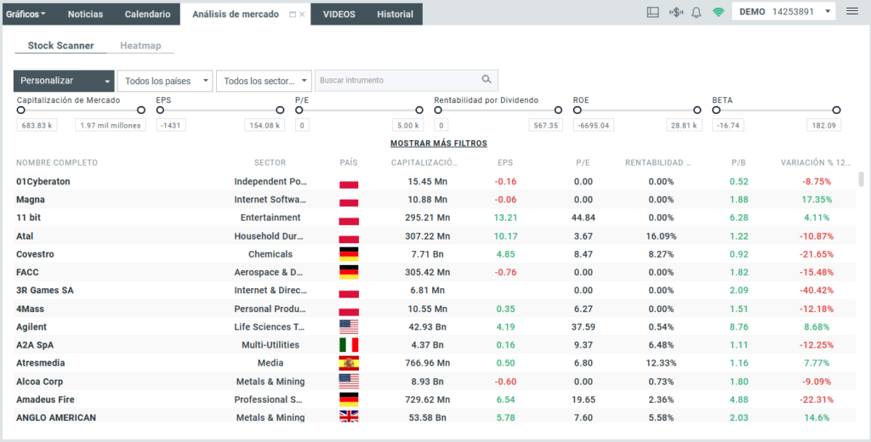Viewport: 871px width, 442px height.
Task: Select the Stock Scanner tab
Action: pos(60,46)
